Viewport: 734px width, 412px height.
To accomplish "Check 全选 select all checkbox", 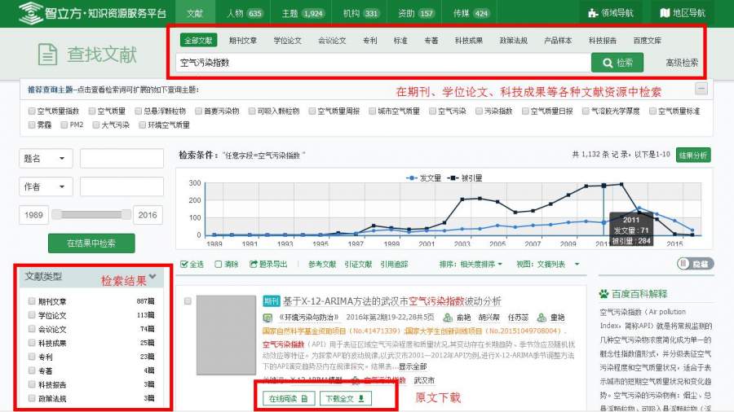I will click(184, 265).
